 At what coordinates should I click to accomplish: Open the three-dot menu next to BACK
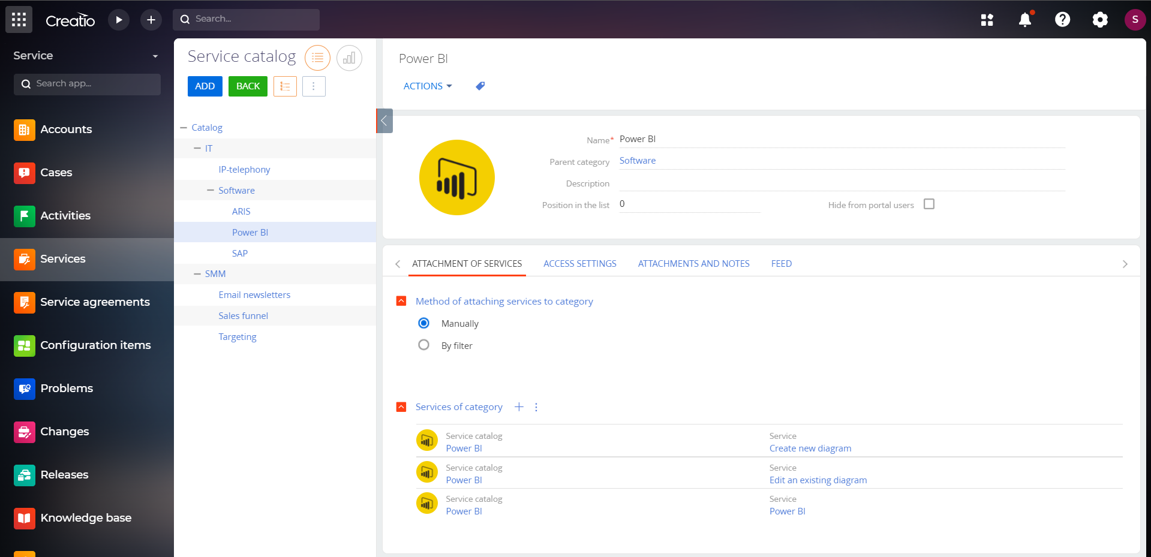pos(314,86)
